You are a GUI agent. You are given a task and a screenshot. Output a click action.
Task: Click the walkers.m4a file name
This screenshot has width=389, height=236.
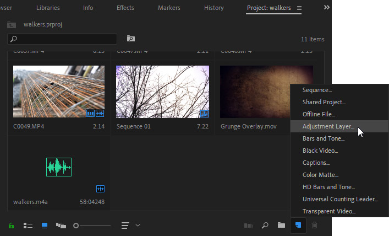pos(30,202)
